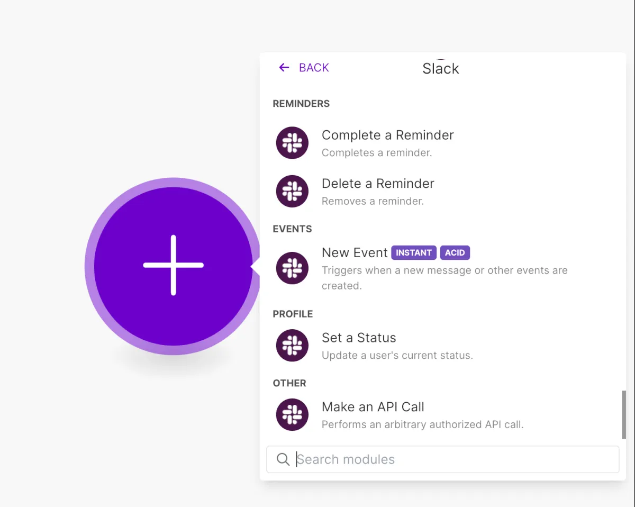Select the Set a Status module

pyautogui.click(x=442, y=346)
